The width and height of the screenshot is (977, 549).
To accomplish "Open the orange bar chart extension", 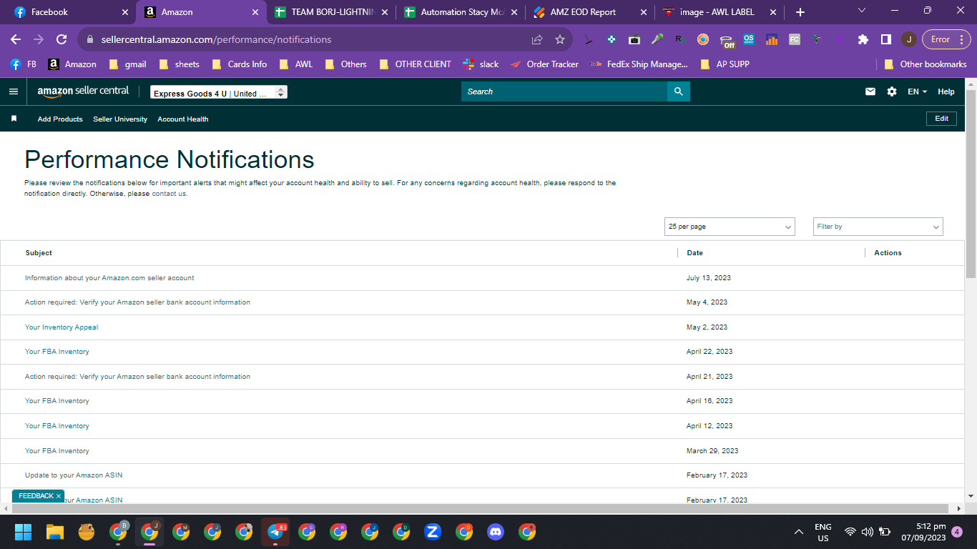I will click(772, 39).
